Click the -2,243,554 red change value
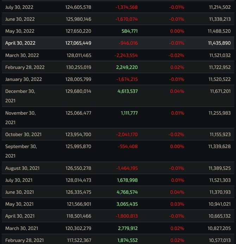Image resolution: width=236 pixels, height=244 pixels. coord(126,55)
